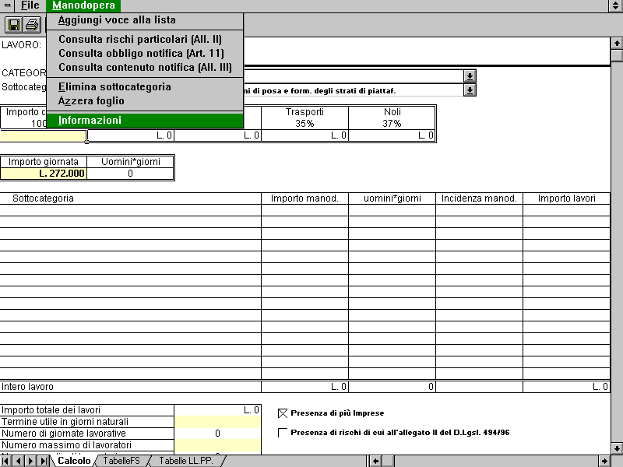Click the Numero di giornate lavorative value
Screen dimensions: 623x467
[x=218, y=434]
